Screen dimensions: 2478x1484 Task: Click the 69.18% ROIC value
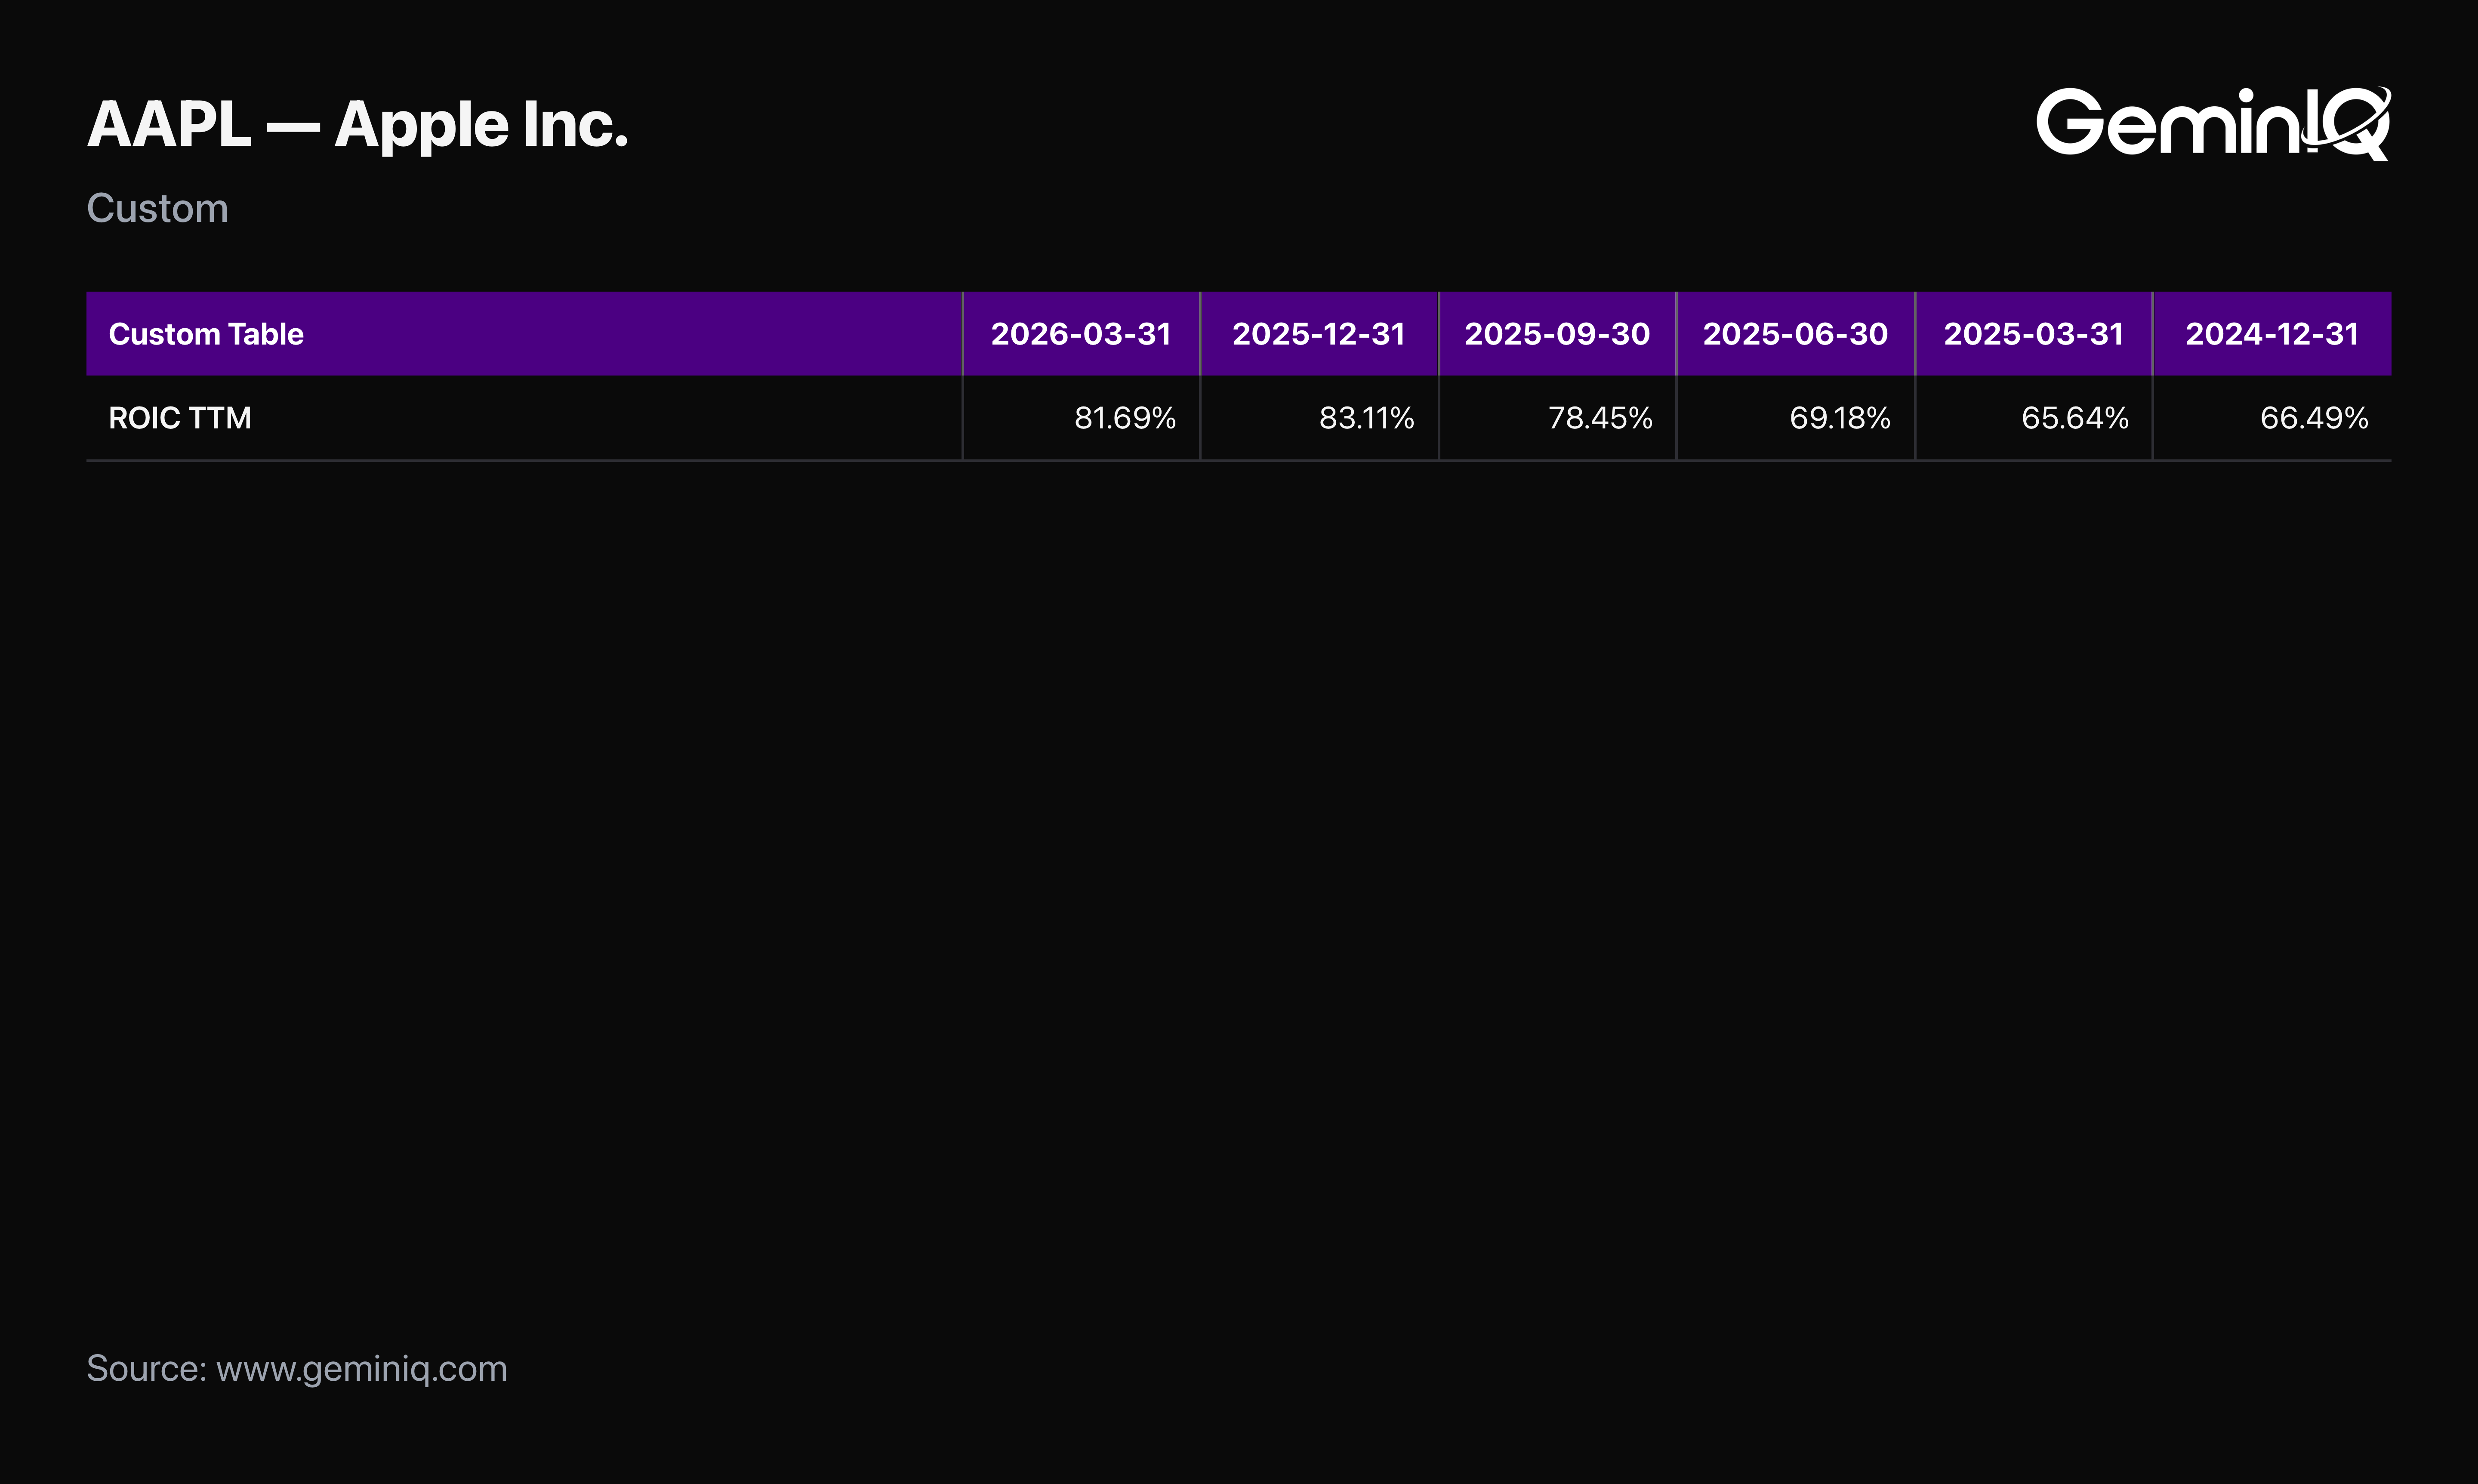[x=1840, y=418]
